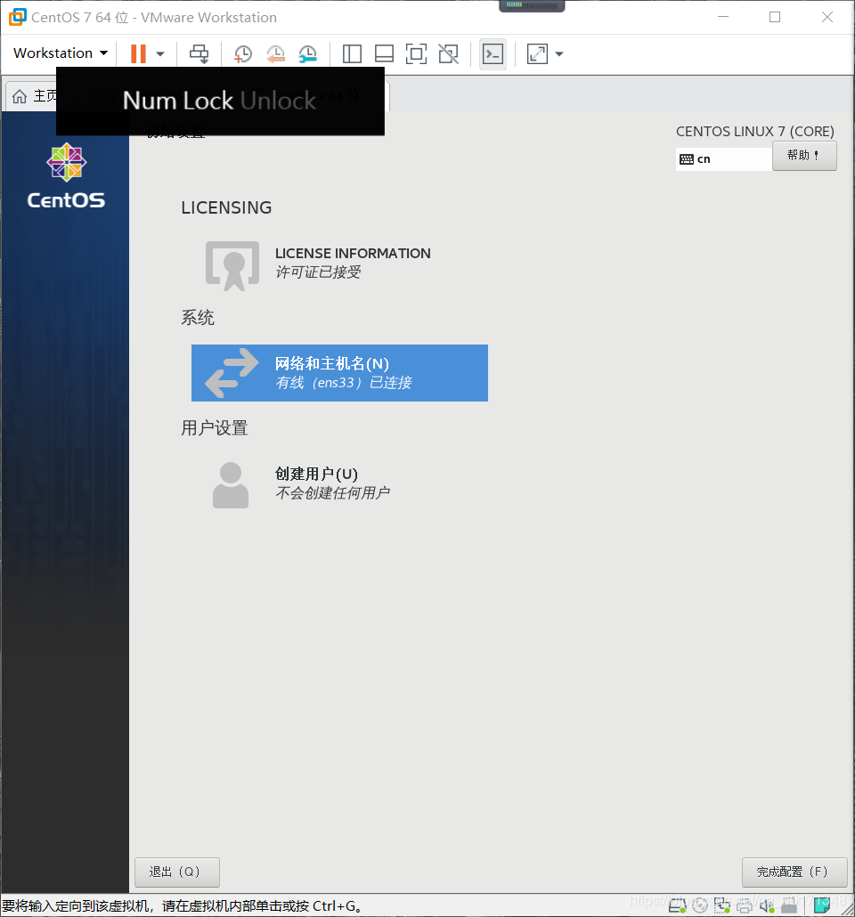Toggle Unity mode icon
Screen dimensions: 855x917
point(449,53)
